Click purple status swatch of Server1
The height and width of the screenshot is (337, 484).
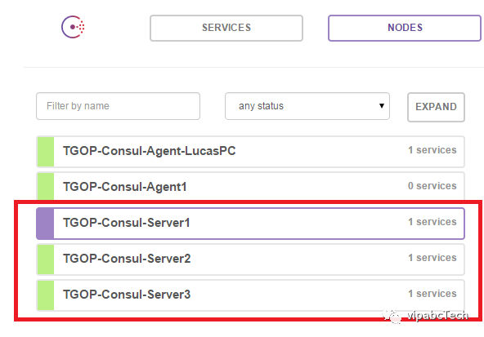(x=46, y=224)
